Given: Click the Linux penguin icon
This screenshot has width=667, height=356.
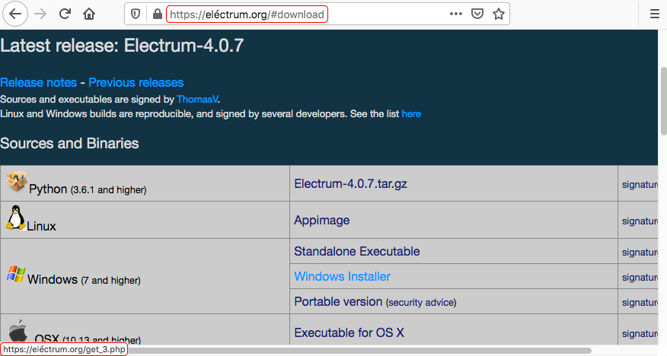Looking at the screenshot, I should coord(16,218).
